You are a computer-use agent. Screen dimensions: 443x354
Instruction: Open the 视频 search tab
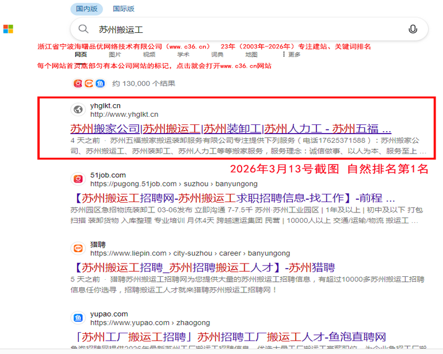pyautogui.click(x=149, y=55)
